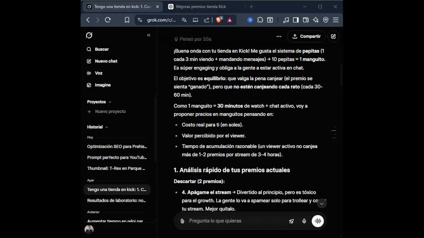This screenshot has height=238, width=424.
Task: Click the attach file paperclip icon
Action: [x=182, y=221]
